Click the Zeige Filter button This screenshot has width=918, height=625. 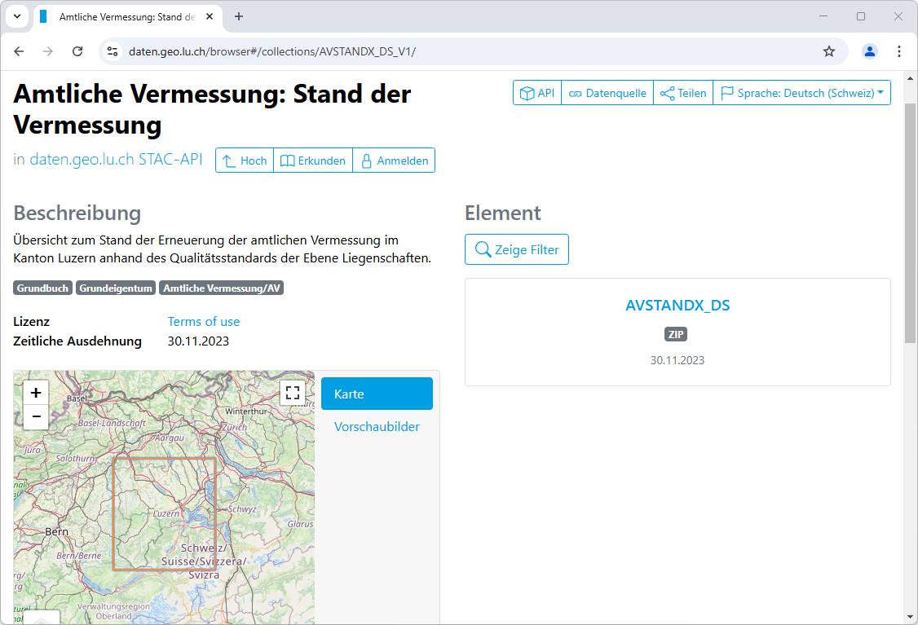(x=517, y=249)
